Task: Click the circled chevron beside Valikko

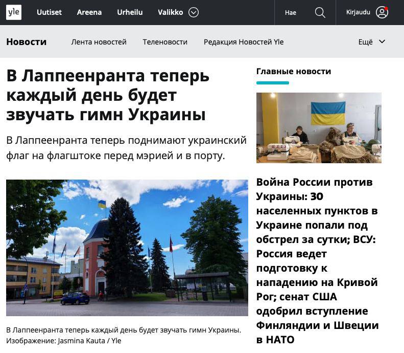Action: [x=194, y=12]
